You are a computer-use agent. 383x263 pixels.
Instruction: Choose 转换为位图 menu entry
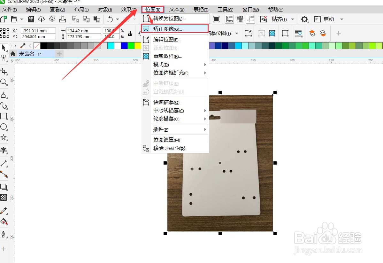tap(175, 18)
